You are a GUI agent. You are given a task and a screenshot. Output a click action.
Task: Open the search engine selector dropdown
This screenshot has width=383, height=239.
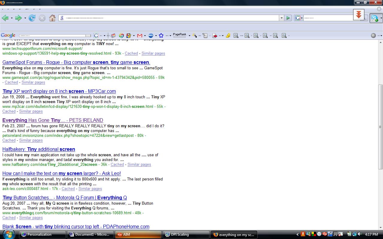click(302, 18)
